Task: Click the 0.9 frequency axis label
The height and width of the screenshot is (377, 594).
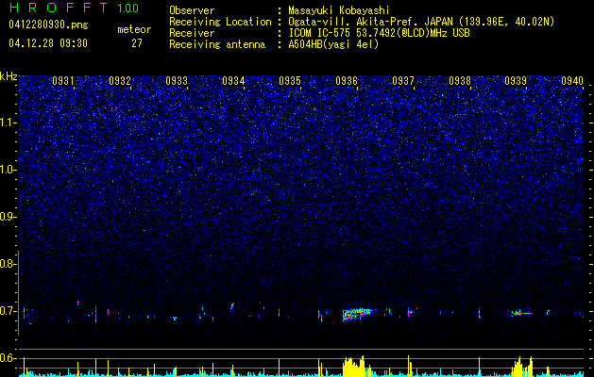Action: 8,217
